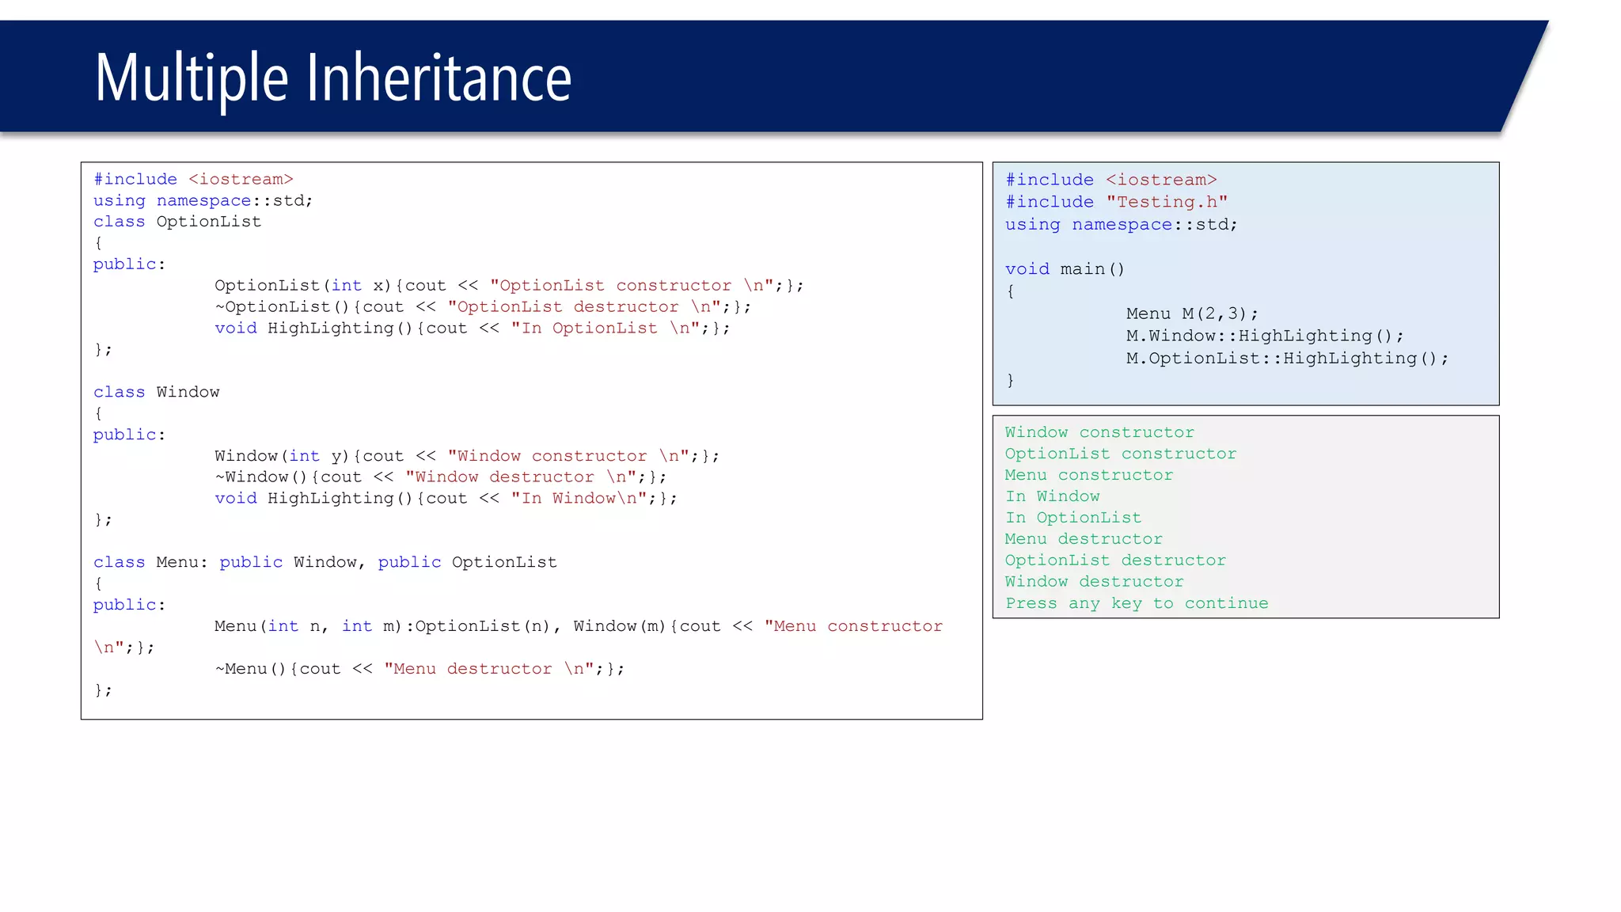Click the ~OptionList destructor code line

click(482, 307)
